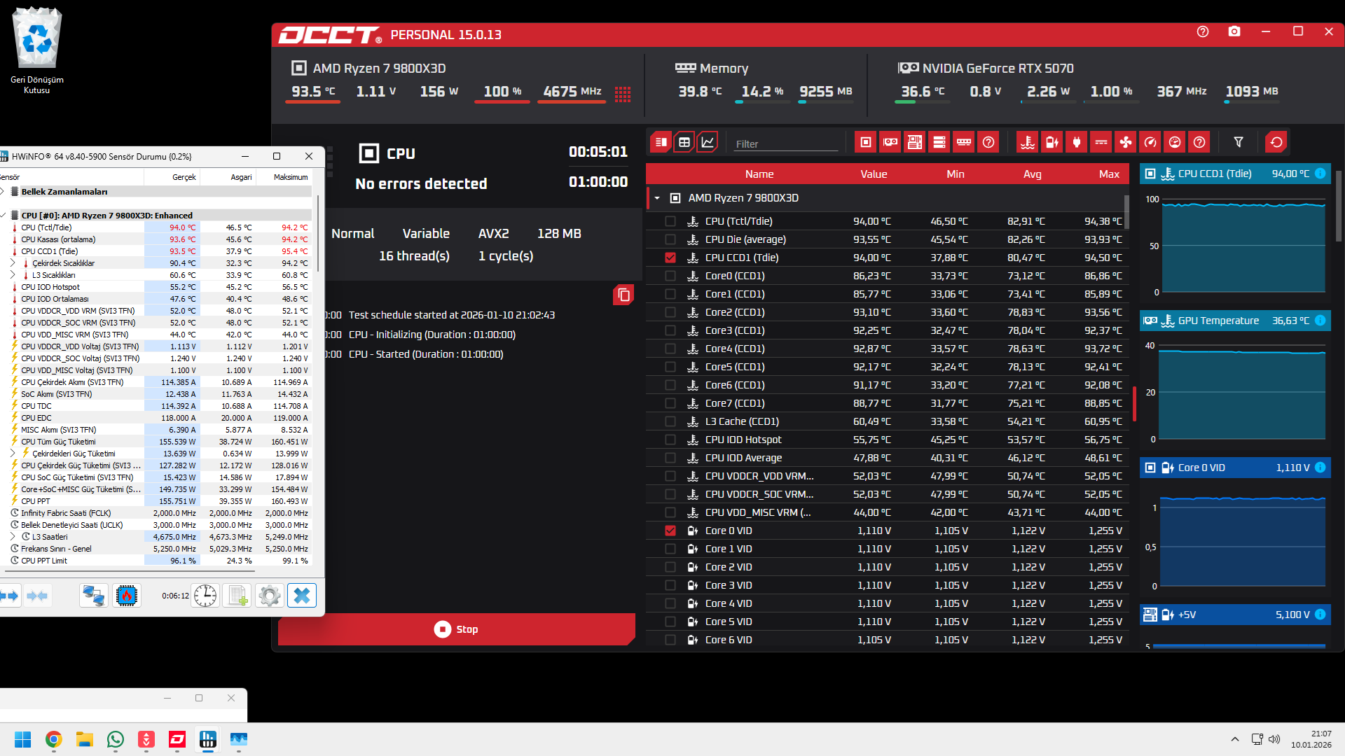Start HWiNFO logging with the sheet plus icon
Viewport: 1345px width, 756px height.
coord(237,596)
